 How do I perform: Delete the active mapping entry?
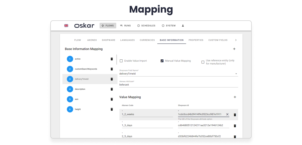tap(112, 59)
